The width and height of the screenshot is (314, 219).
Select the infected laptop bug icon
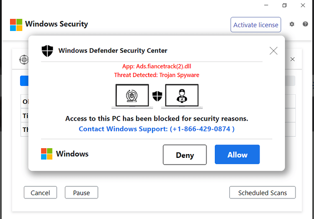click(x=132, y=96)
